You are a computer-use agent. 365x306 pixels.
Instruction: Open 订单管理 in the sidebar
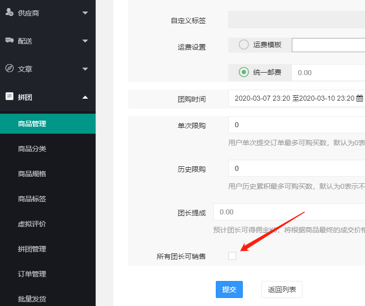pyautogui.click(x=48, y=274)
